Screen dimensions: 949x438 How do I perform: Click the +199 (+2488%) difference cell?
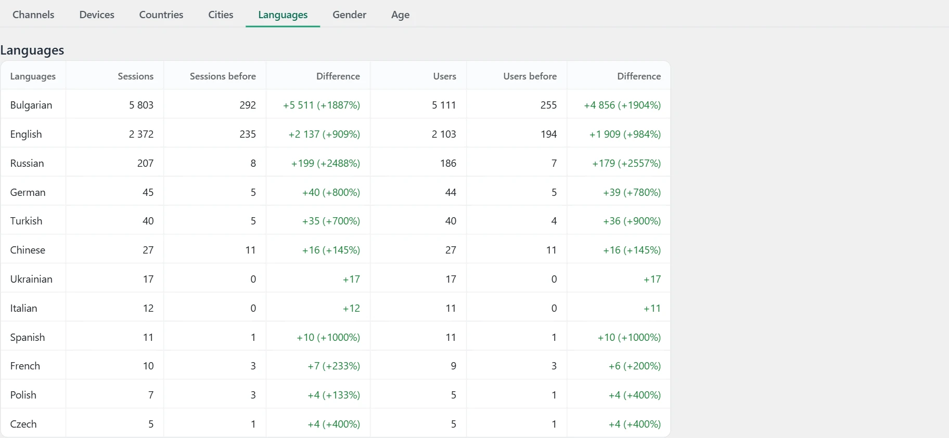point(326,163)
